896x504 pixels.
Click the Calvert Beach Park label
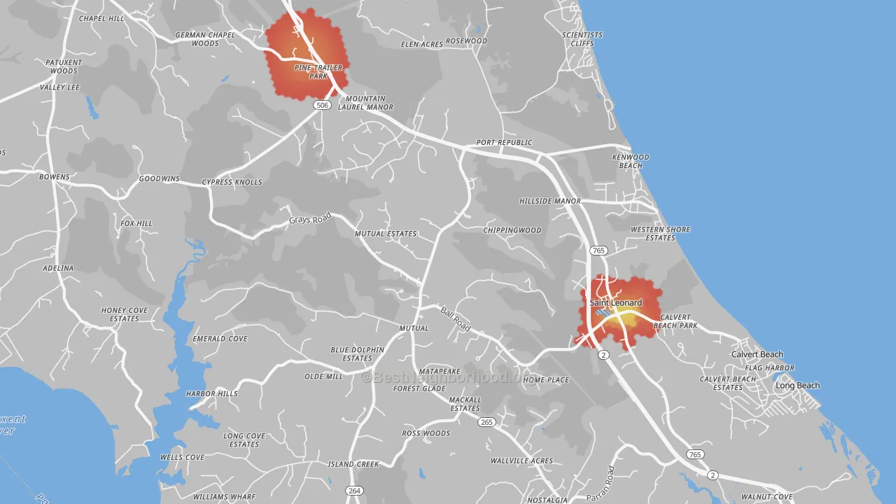pyautogui.click(x=675, y=321)
